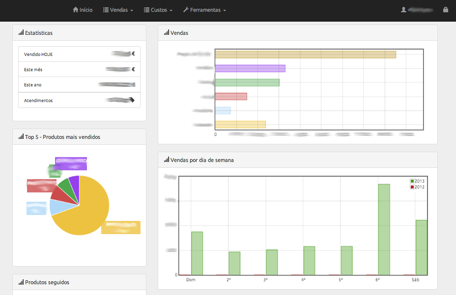Click the user profile icon in navbar
The width and height of the screenshot is (456, 295).
click(403, 10)
